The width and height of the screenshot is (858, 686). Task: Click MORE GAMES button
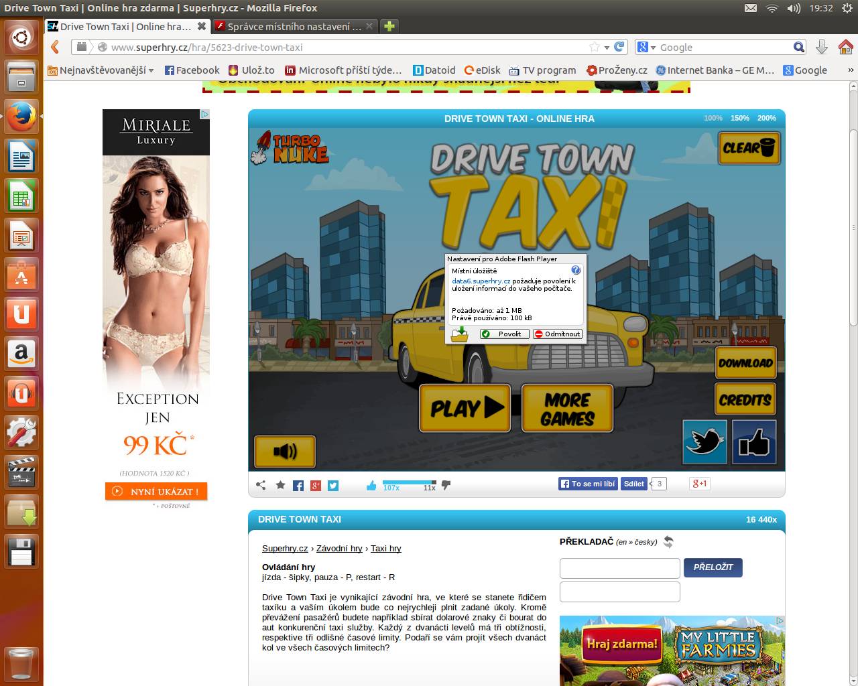point(567,408)
